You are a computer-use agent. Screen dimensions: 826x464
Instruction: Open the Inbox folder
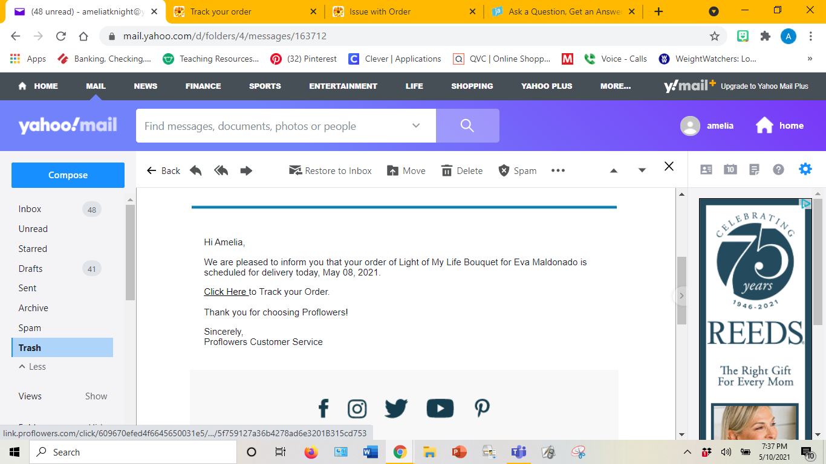(30, 209)
